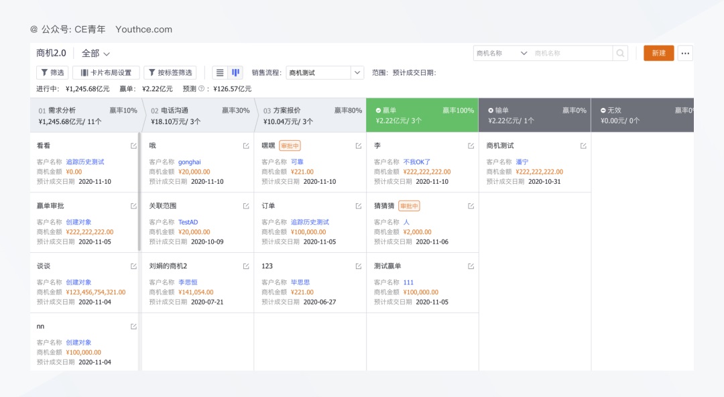Click the 关联范围 card title
This screenshot has width=724, height=397.
coord(162,206)
